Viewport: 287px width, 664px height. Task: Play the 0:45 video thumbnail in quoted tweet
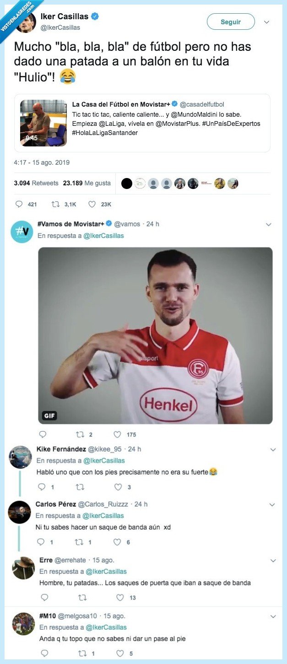pos(43,124)
